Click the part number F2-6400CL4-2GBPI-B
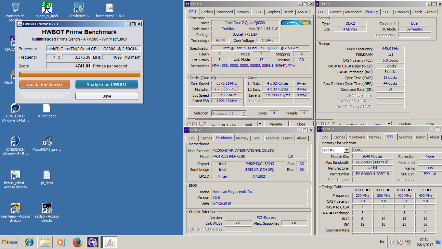Viewport: 442px width, 249px height. point(373,174)
